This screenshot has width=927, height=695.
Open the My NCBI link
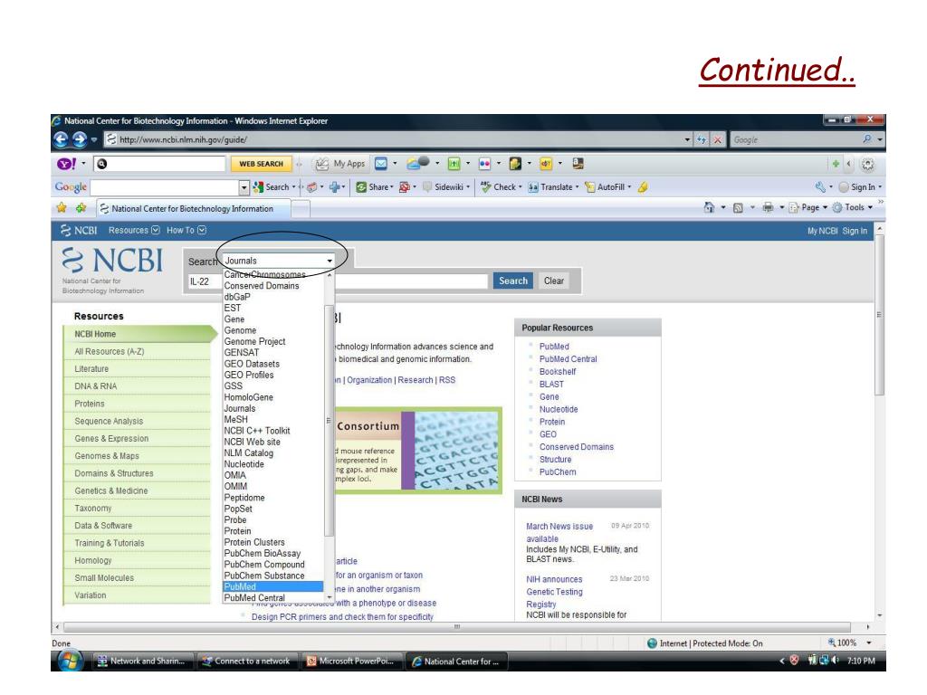(x=822, y=231)
